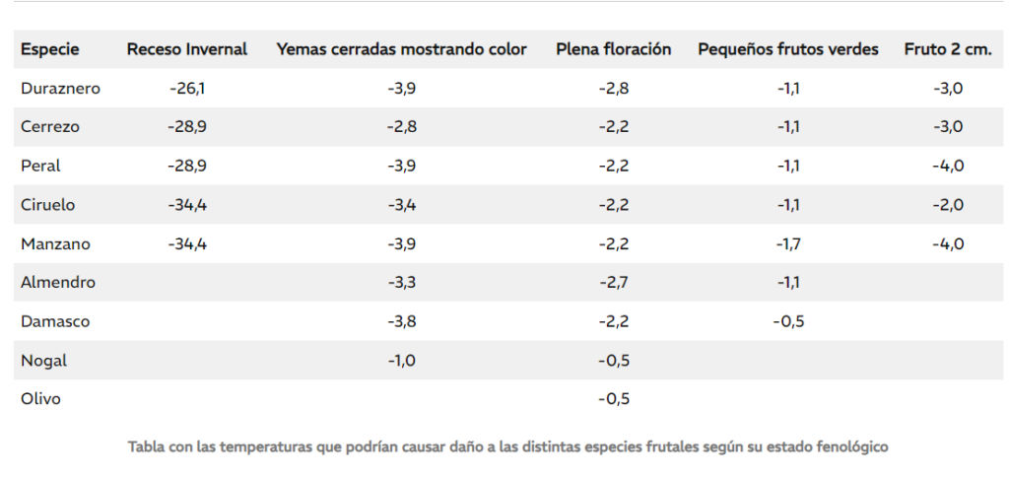Select the Nogal row label
The height and width of the screenshot is (478, 1009).
tap(43, 361)
